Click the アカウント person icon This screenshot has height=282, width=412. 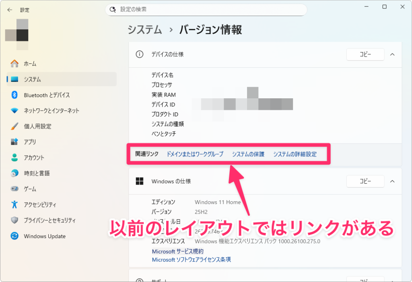pos(14,158)
